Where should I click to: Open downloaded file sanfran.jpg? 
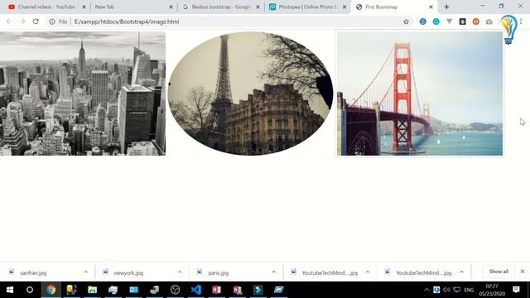[33, 272]
